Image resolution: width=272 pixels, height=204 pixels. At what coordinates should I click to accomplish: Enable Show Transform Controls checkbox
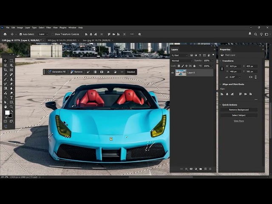53,34
